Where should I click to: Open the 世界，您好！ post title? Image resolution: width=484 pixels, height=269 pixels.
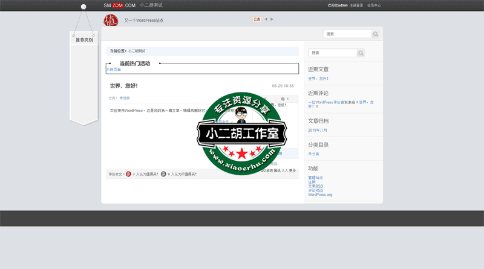(x=124, y=86)
